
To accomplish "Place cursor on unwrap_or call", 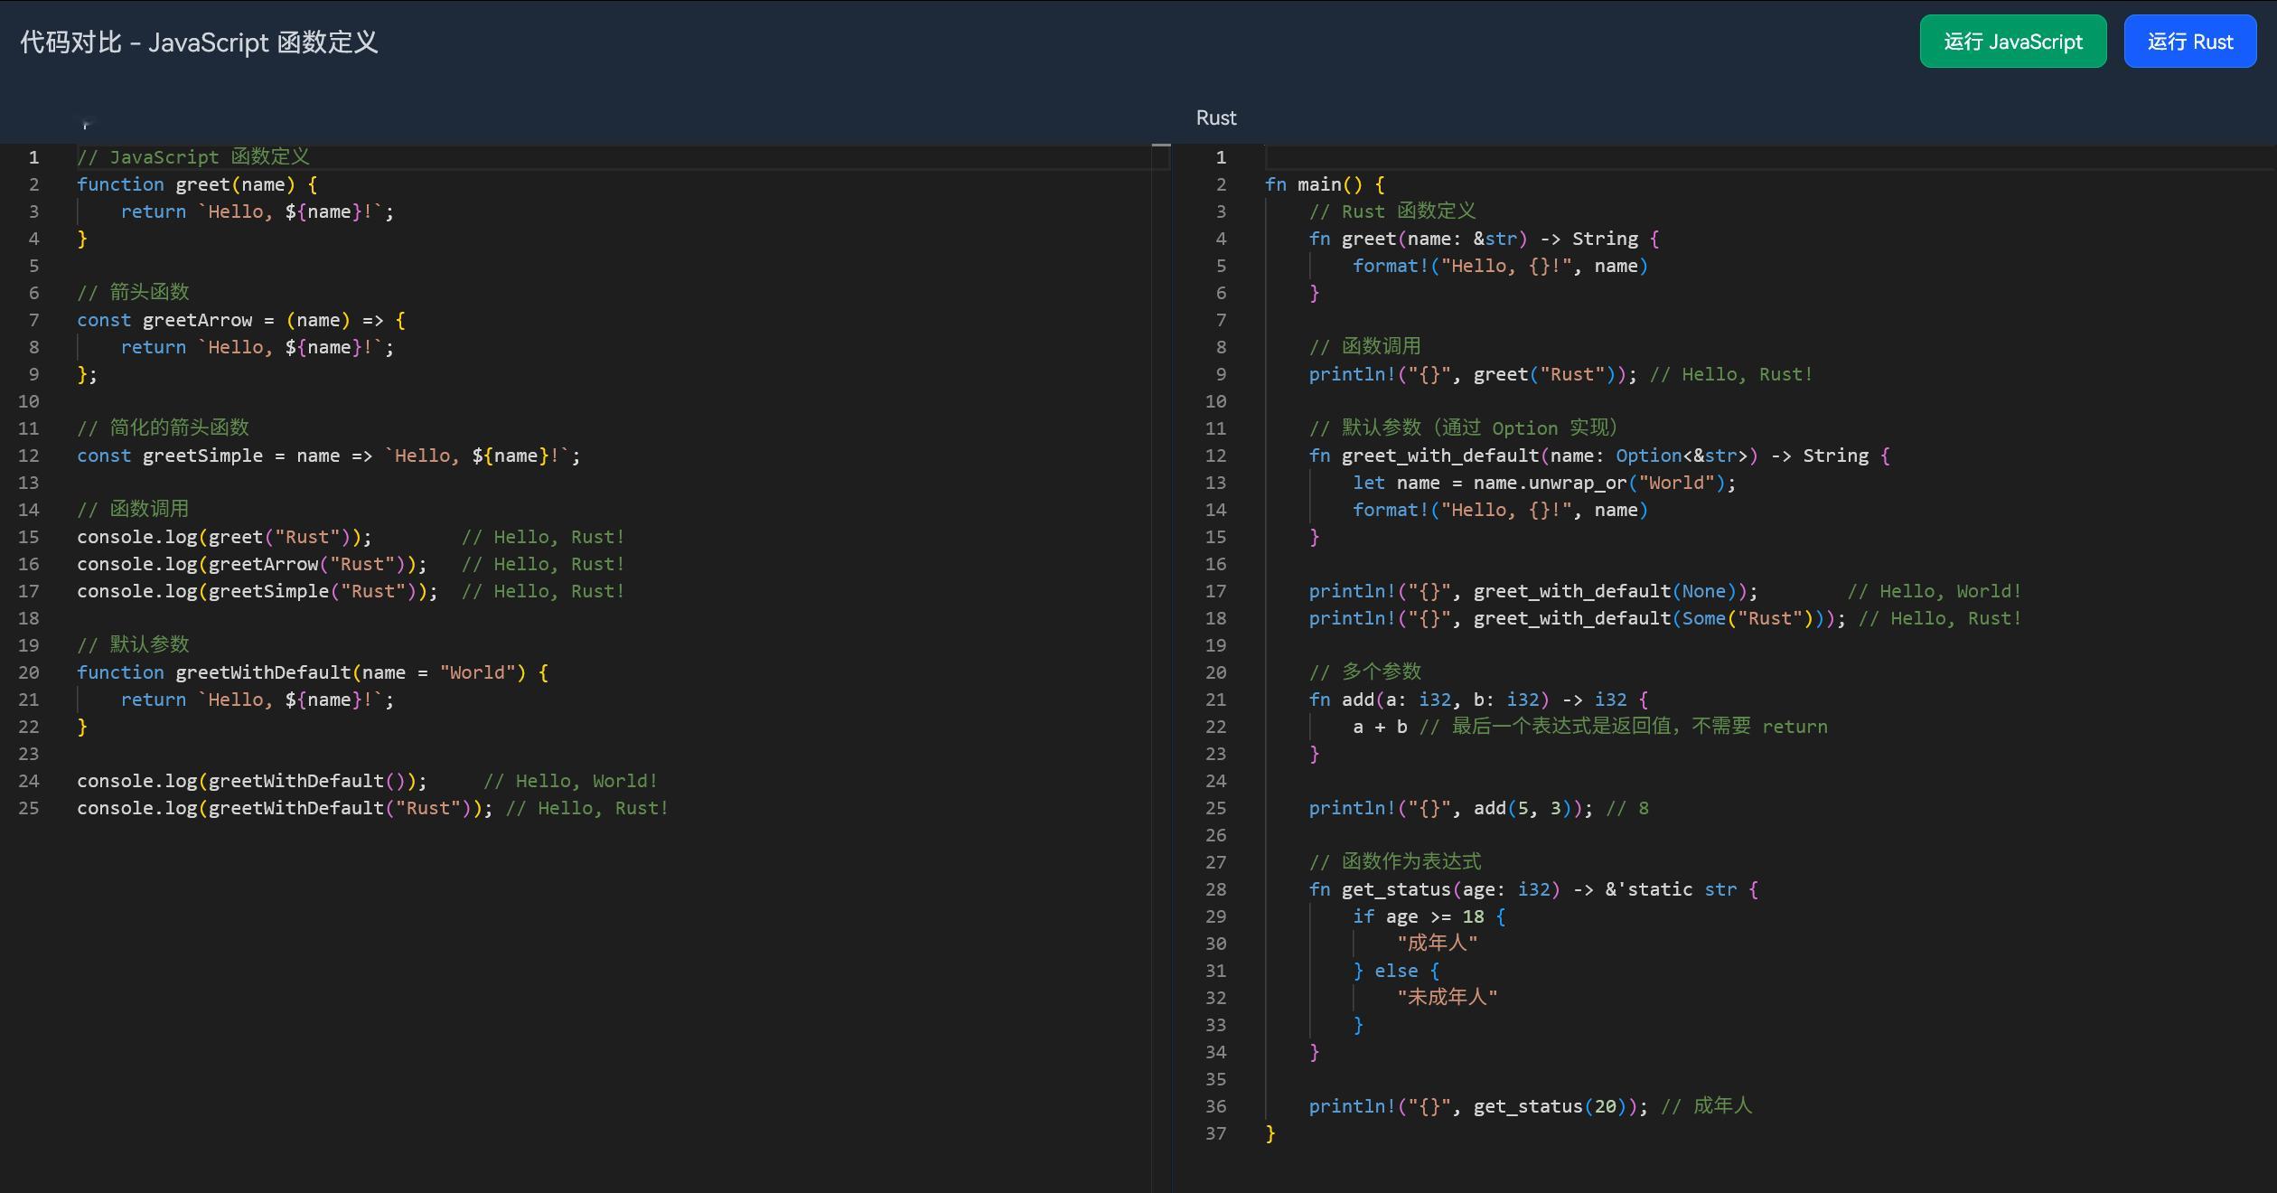I will click(1577, 483).
